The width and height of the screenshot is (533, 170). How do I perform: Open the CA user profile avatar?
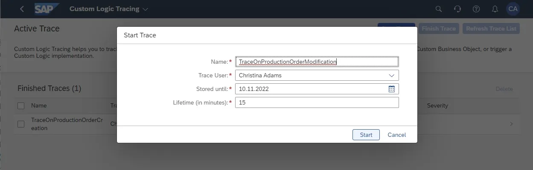click(513, 9)
